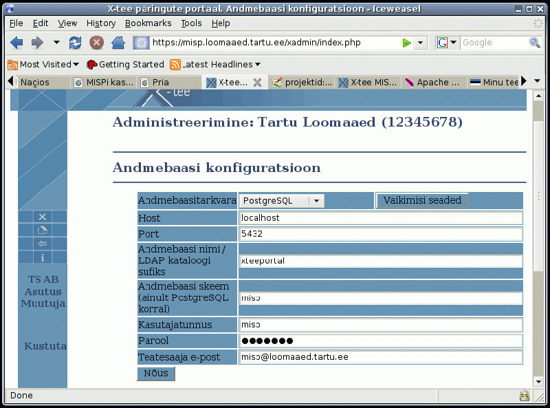Click the red Stop loading icon
Screen dimensions: 550x408
point(96,43)
